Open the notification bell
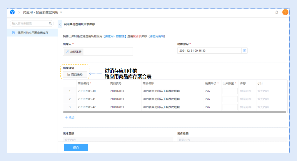Screen dimensions: 297x161 click(x=276, y=12)
